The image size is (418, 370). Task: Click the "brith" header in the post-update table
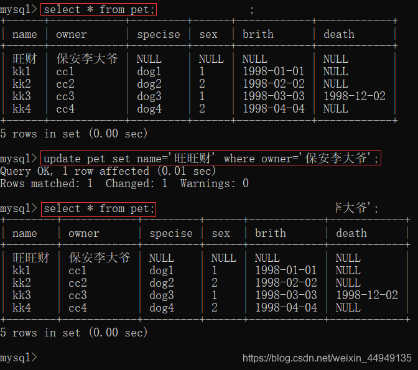[x=271, y=233]
